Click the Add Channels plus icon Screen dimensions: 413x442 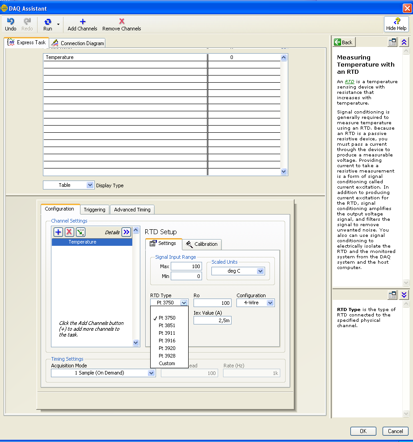coord(82,21)
